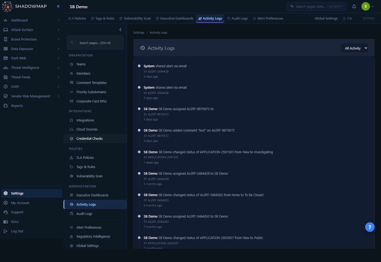
Task: Switch to the Tags & Rules tab
Action: 103,19
